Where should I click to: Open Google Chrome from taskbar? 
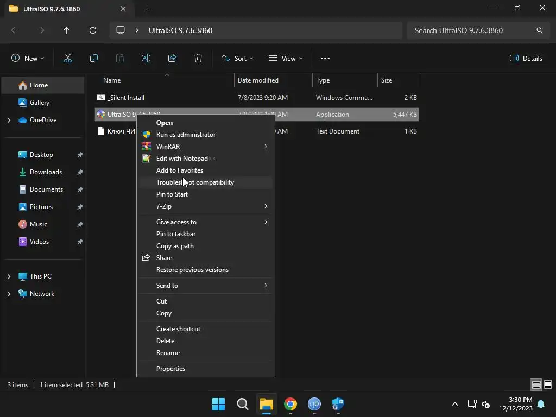click(290, 404)
